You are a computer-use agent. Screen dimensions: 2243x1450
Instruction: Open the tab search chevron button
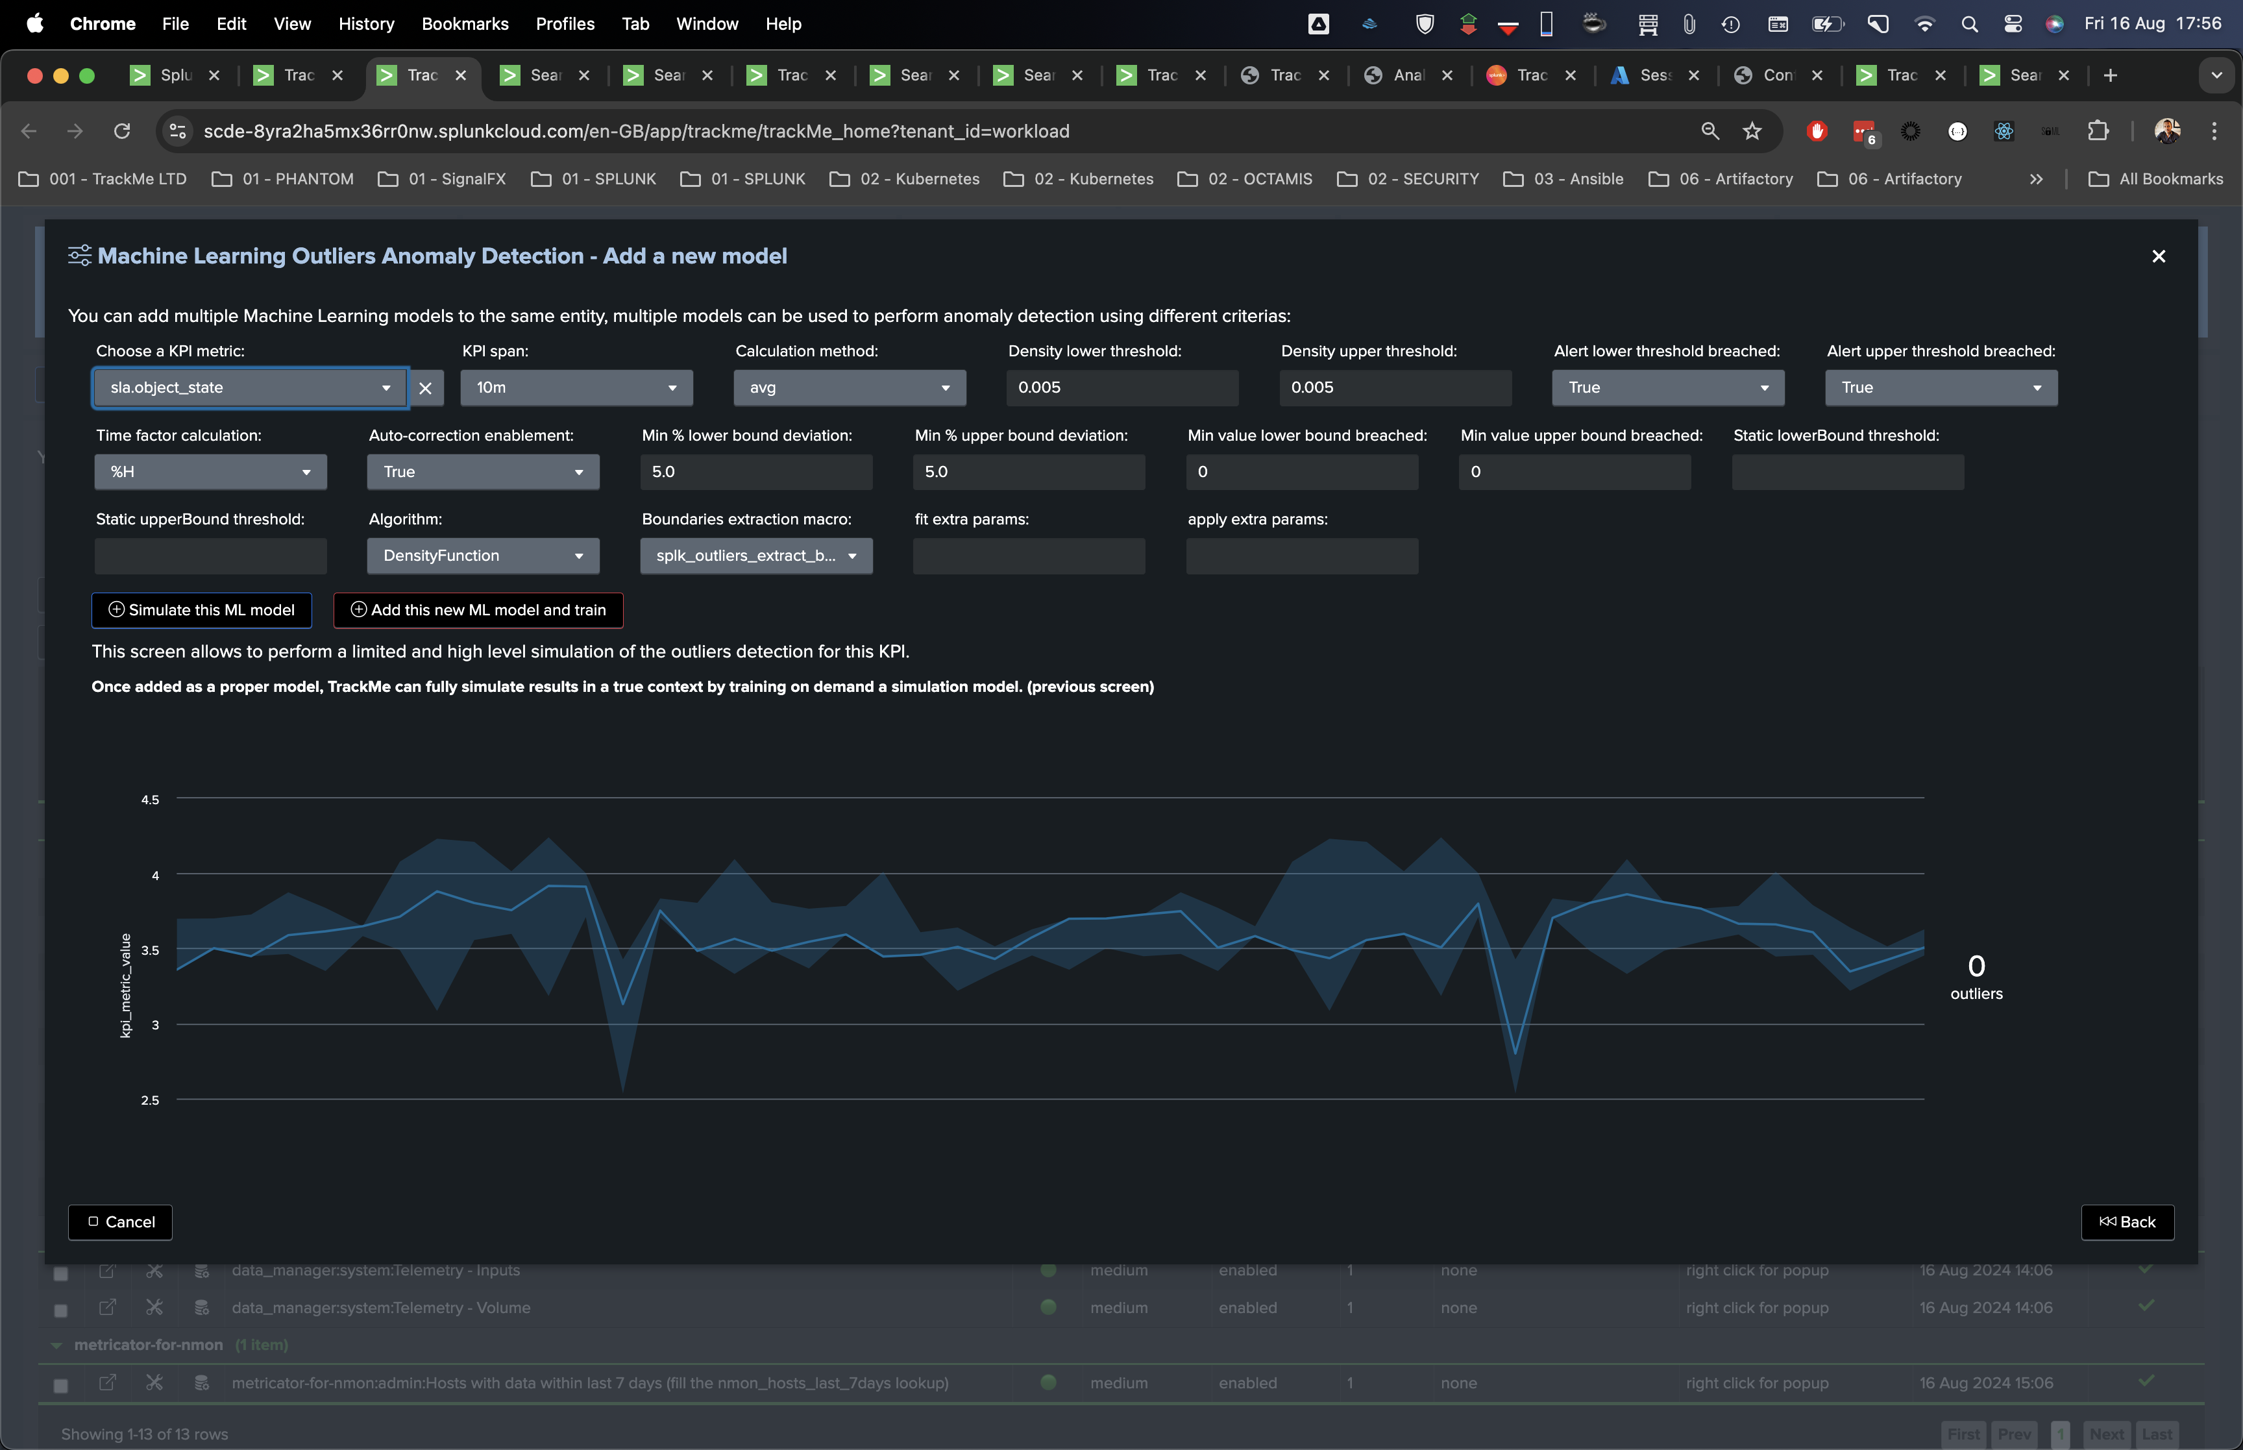click(2216, 75)
